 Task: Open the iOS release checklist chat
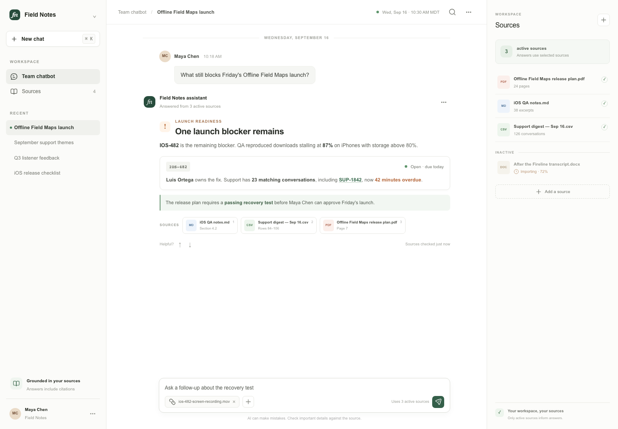[x=53, y=173]
